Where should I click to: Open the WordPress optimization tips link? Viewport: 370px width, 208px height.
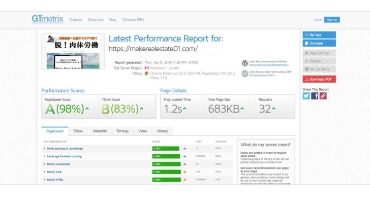[x=268, y=65]
